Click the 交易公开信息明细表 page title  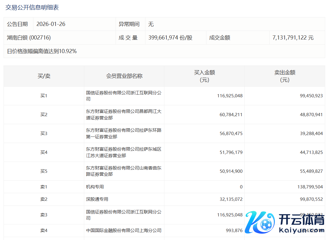point(32,8)
